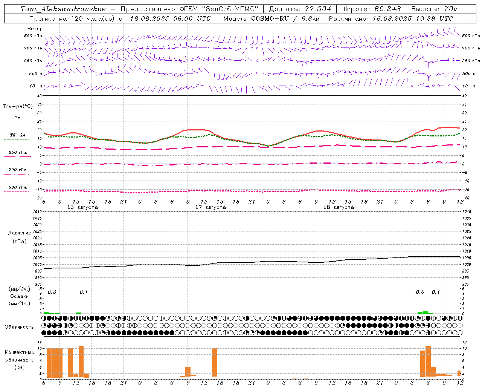Click the Давление pressure panel label

[x=20, y=233]
